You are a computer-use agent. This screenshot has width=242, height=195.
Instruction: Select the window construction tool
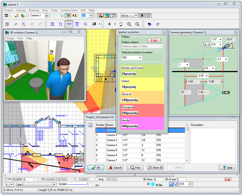(69, 24)
